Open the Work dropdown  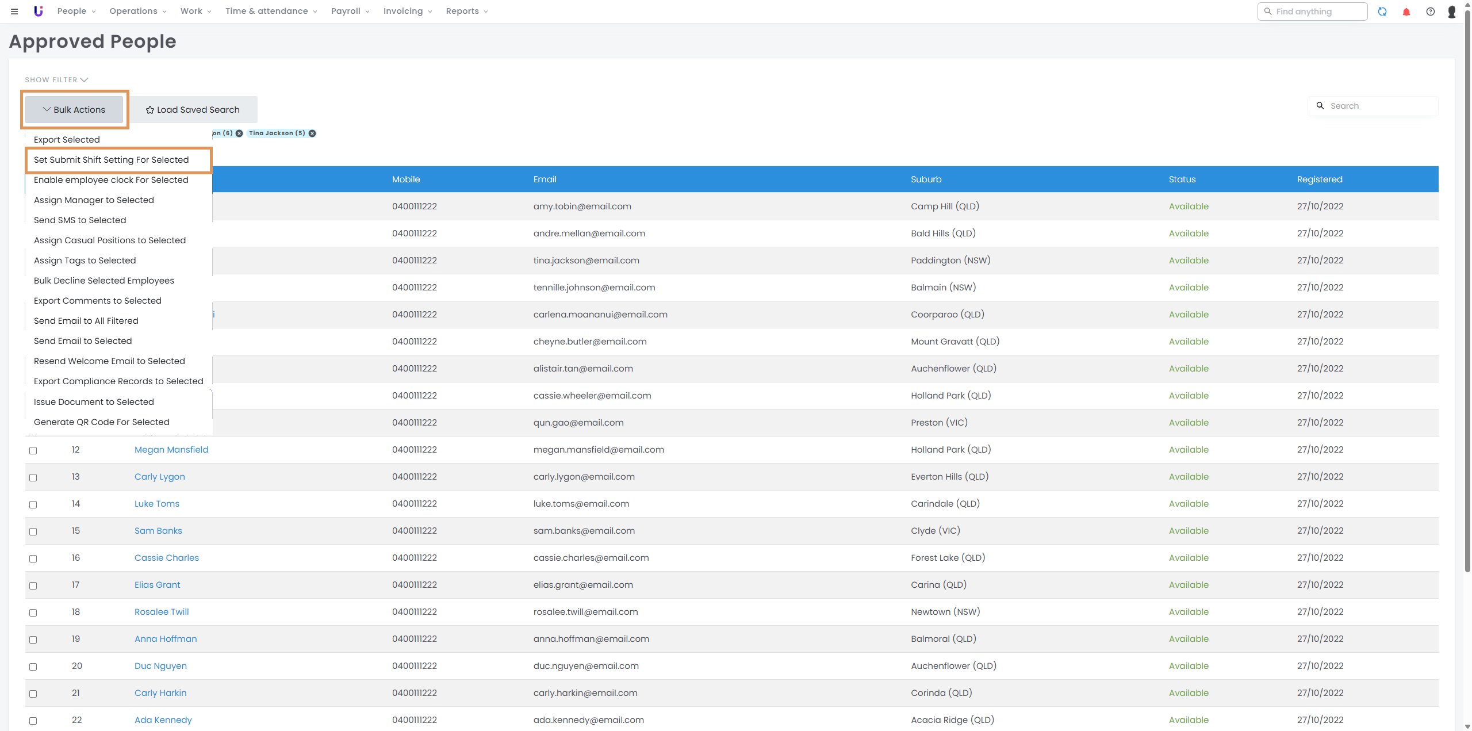tap(195, 12)
